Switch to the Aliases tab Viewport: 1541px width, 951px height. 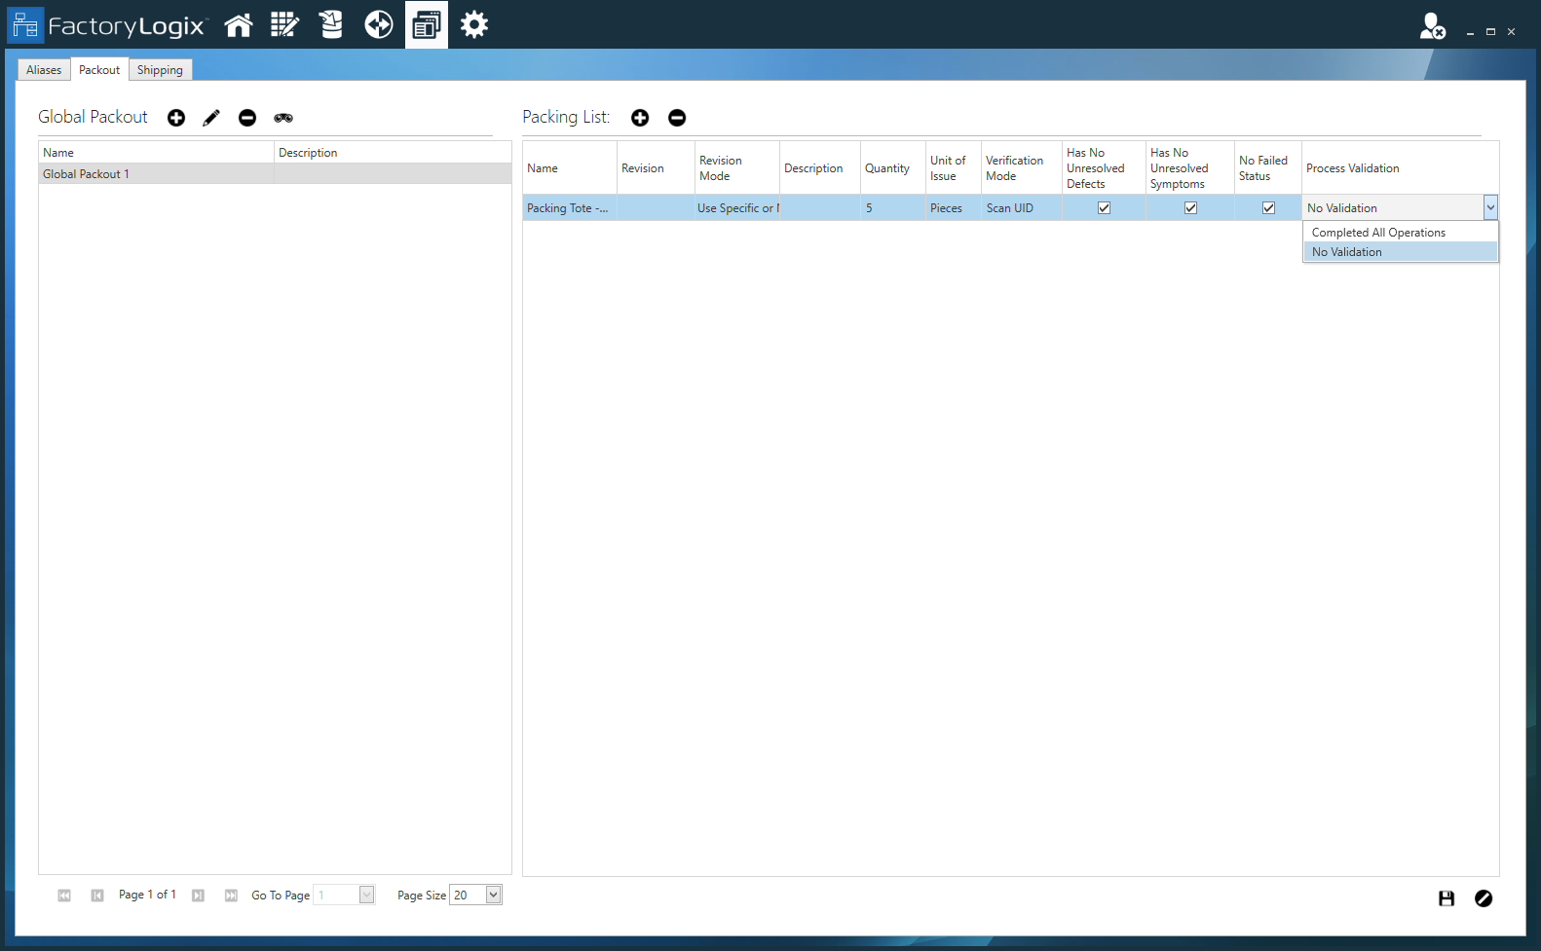(44, 70)
